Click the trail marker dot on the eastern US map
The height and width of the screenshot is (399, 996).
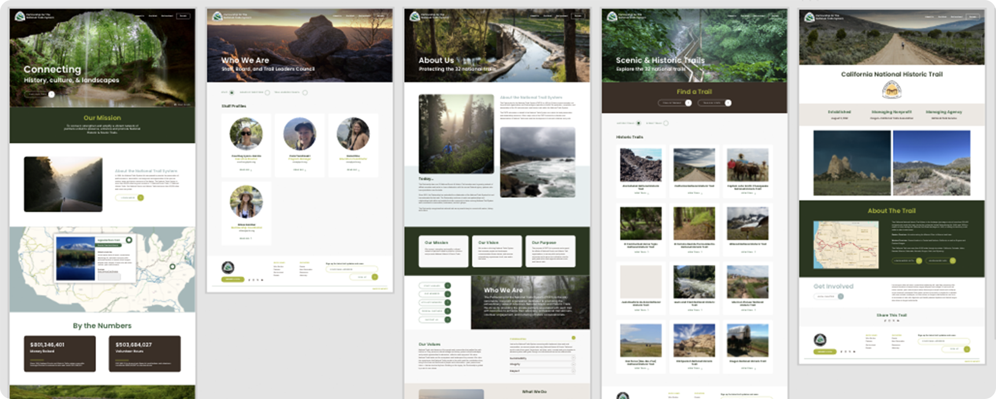(172, 266)
